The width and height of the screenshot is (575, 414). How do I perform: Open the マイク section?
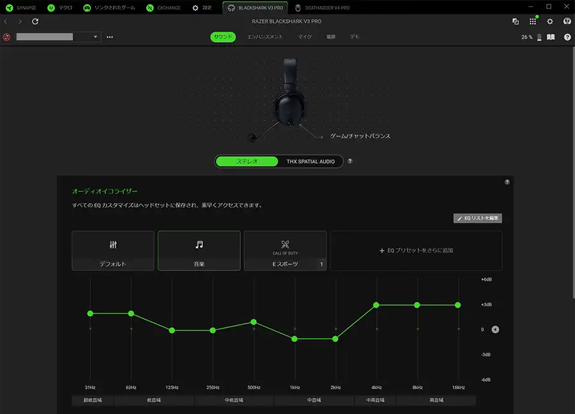(x=304, y=37)
